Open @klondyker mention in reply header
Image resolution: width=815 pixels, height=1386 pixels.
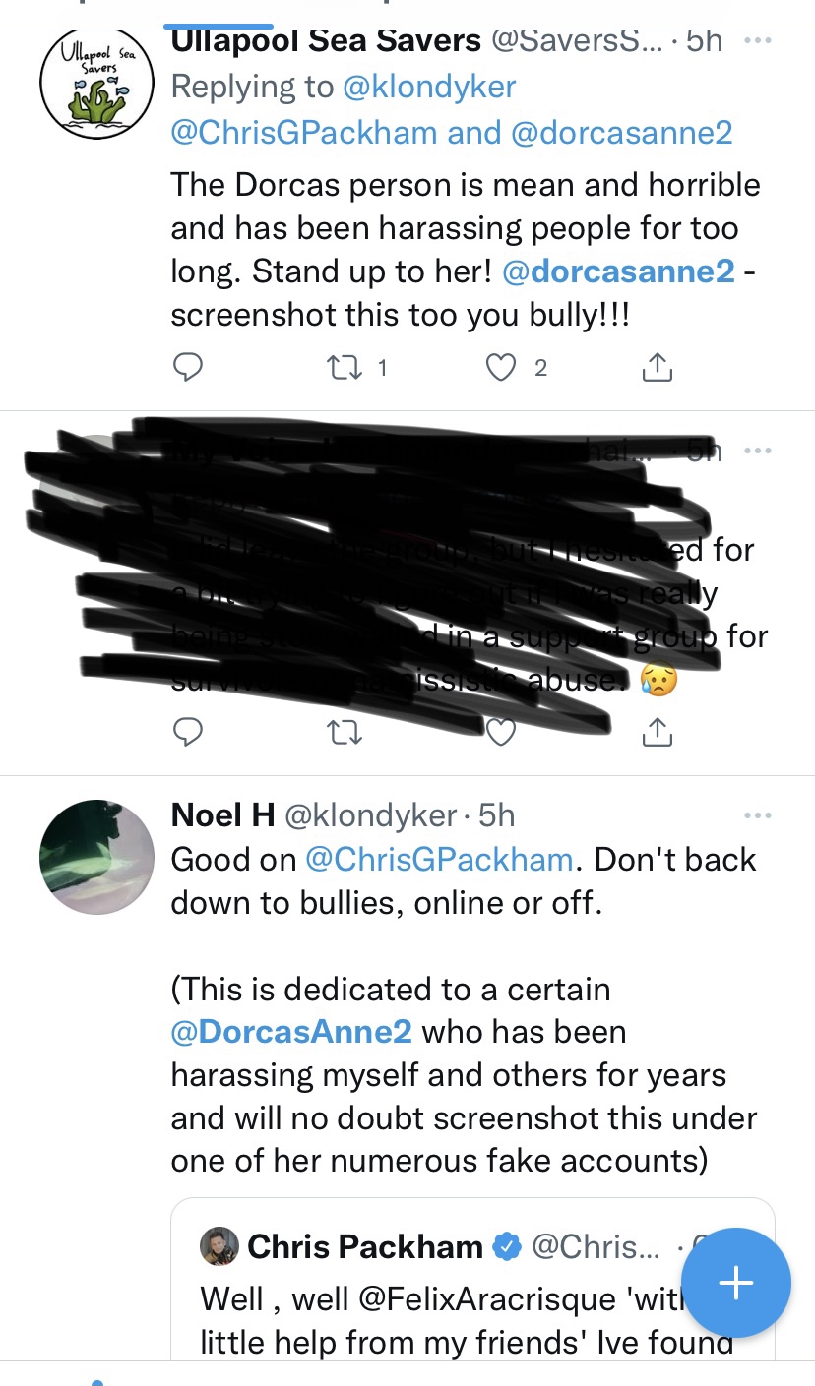[x=428, y=87]
